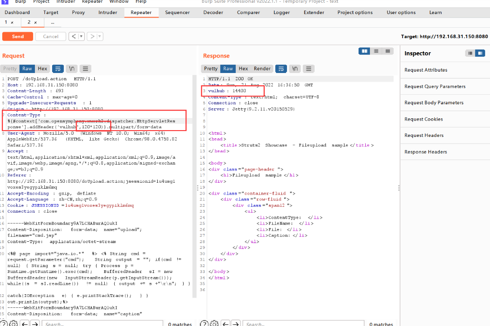Go back in Repeater history

click(73, 36)
